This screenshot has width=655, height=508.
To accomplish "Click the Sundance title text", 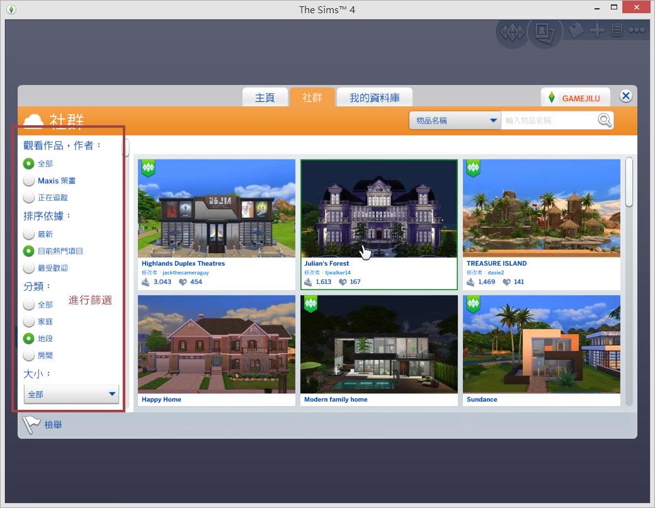I will pyautogui.click(x=482, y=400).
